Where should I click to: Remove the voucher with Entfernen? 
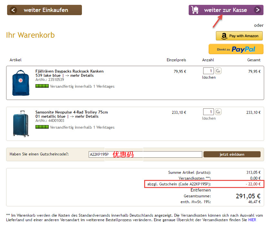(x=201, y=190)
